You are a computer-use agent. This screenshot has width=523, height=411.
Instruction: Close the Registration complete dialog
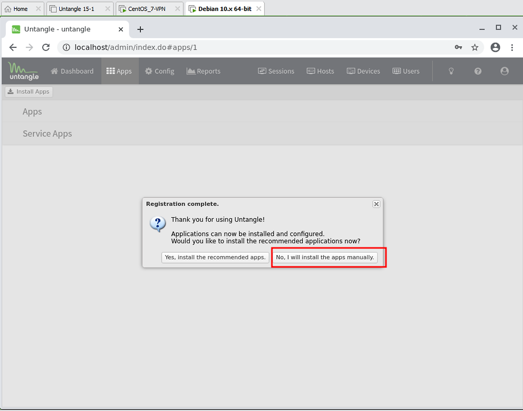point(376,204)
